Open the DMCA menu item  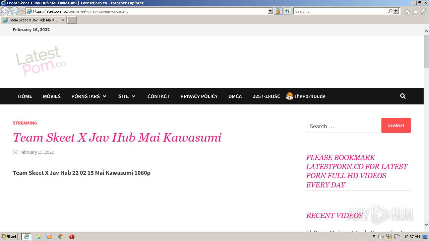click(x=235, y=96)
